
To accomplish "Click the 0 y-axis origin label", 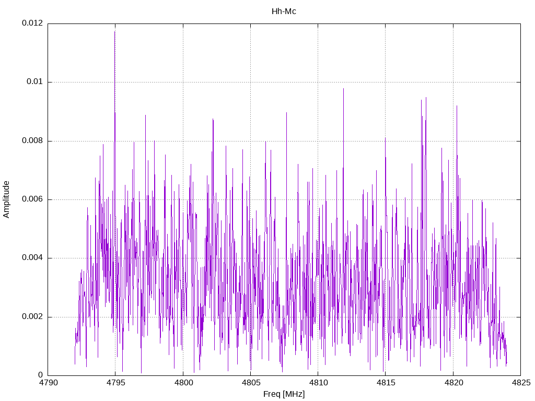I will coord(41,375).
